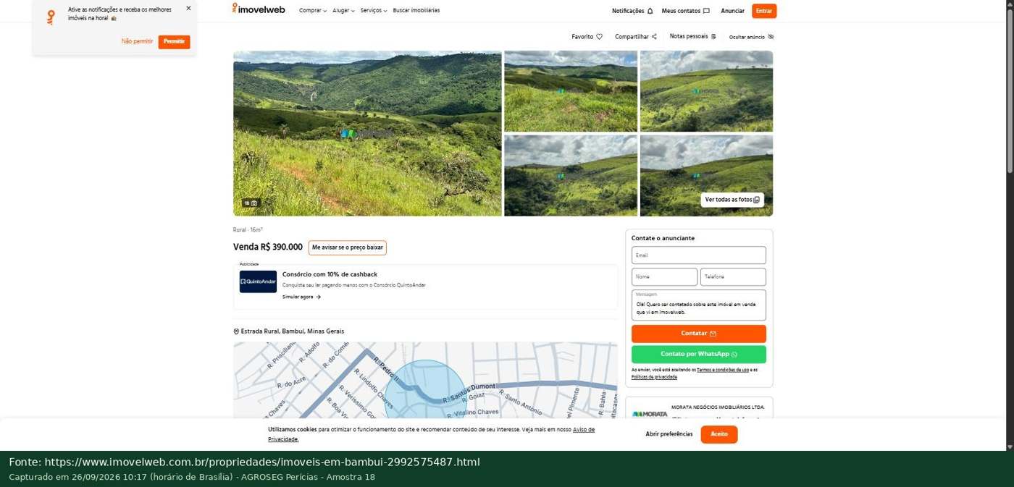Click Ver todas as fotos button
Screen dimensions: 1014x487
pos(732,200)
